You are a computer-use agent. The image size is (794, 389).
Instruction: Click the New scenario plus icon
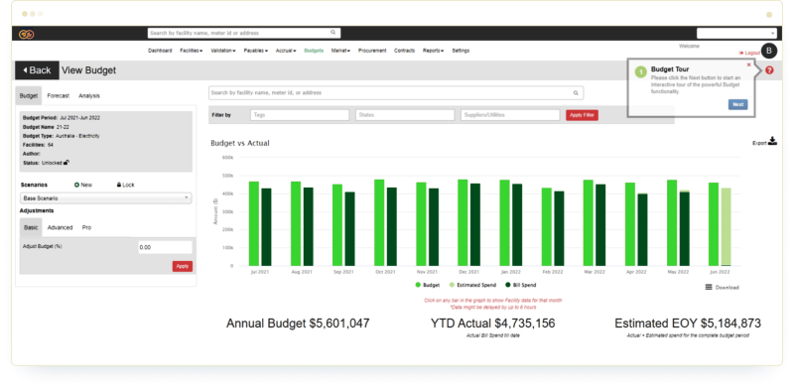click(x=77, y=185)
